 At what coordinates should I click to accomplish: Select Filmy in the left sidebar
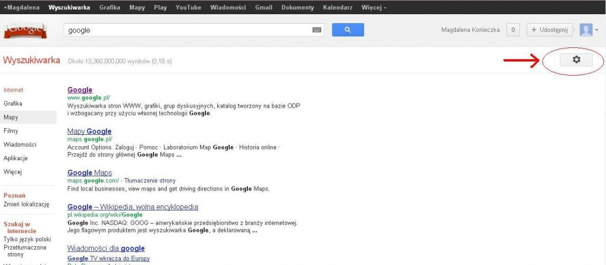pyautogui.click(x=11, y=131)
